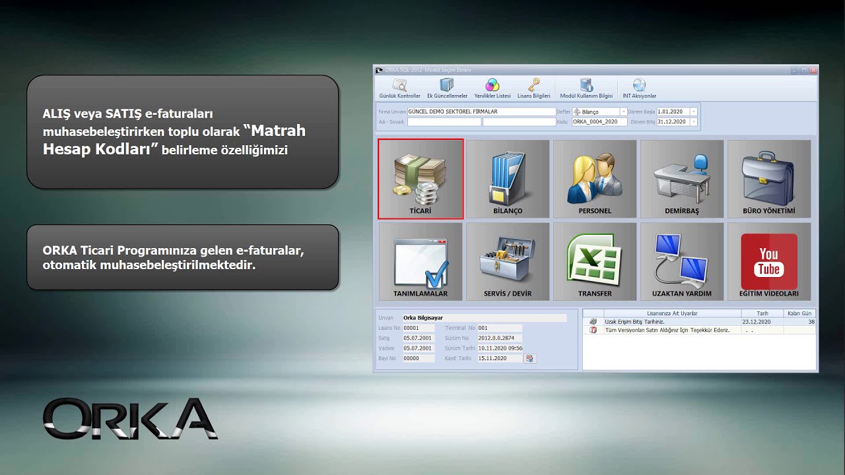Open the TANIMLAMALAR module
Viewport: 845px width, 475px height.
tap(421, 261)
